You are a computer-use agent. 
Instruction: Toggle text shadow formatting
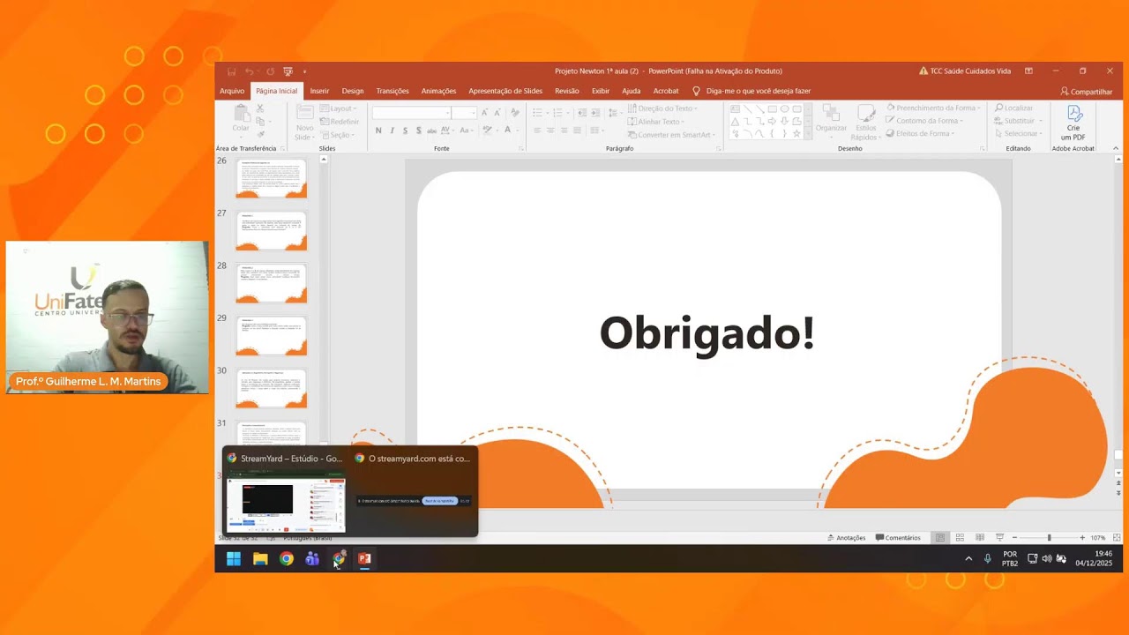click(418, 131)
